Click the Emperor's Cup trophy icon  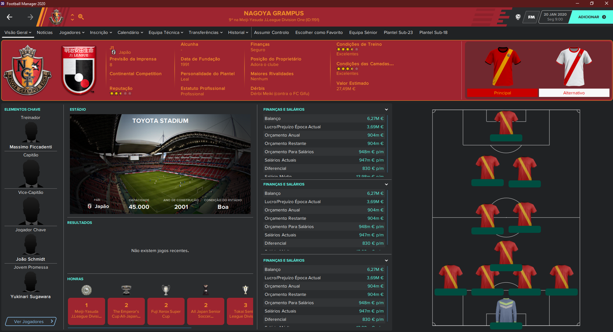tap(126, 290)
